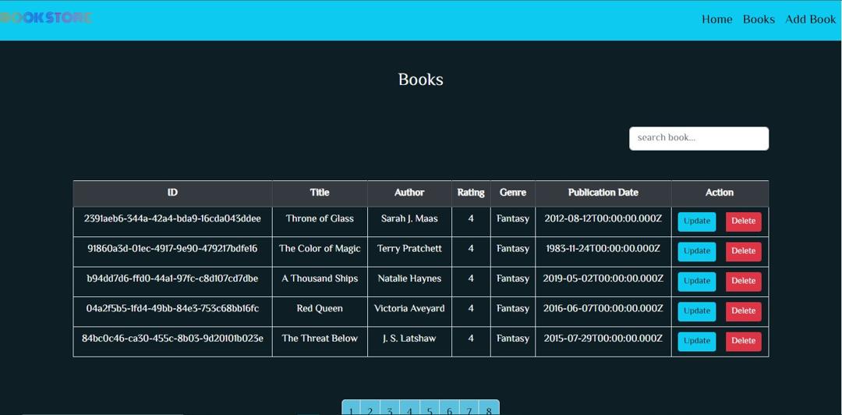Update the Throne of Glass book
This screenshot has width=842, height=415.
pyautogui.click(x=696, y=222)
